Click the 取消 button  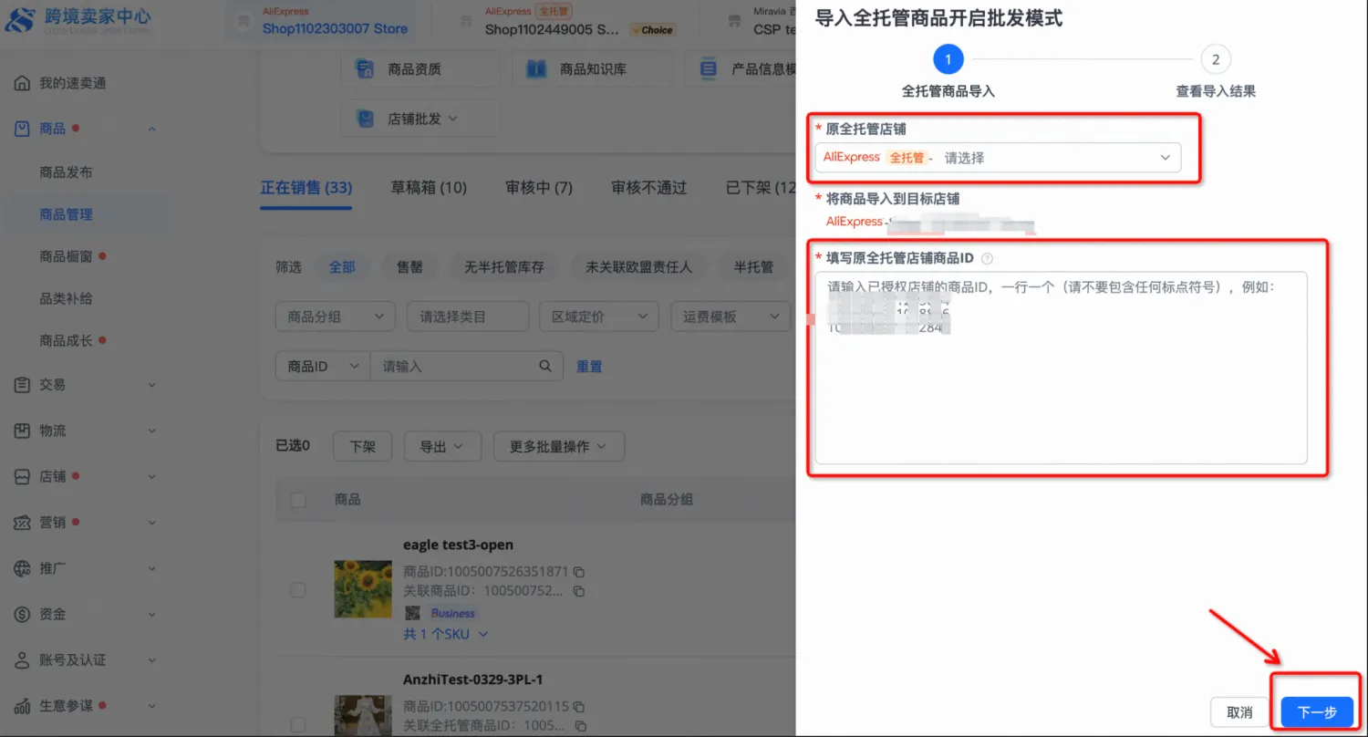[x=1239, y=712]
